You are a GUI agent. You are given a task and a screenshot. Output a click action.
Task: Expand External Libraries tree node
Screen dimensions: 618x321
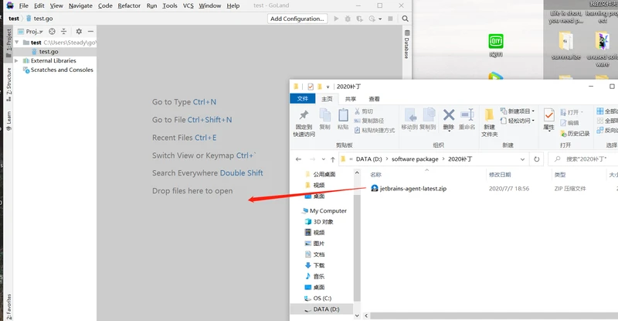[17, 60]
